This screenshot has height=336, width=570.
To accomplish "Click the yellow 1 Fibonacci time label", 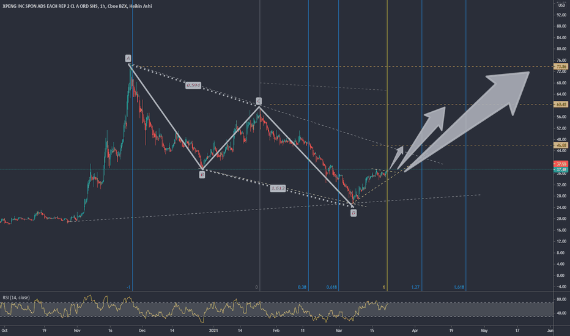I will click(x=383, y=287).
